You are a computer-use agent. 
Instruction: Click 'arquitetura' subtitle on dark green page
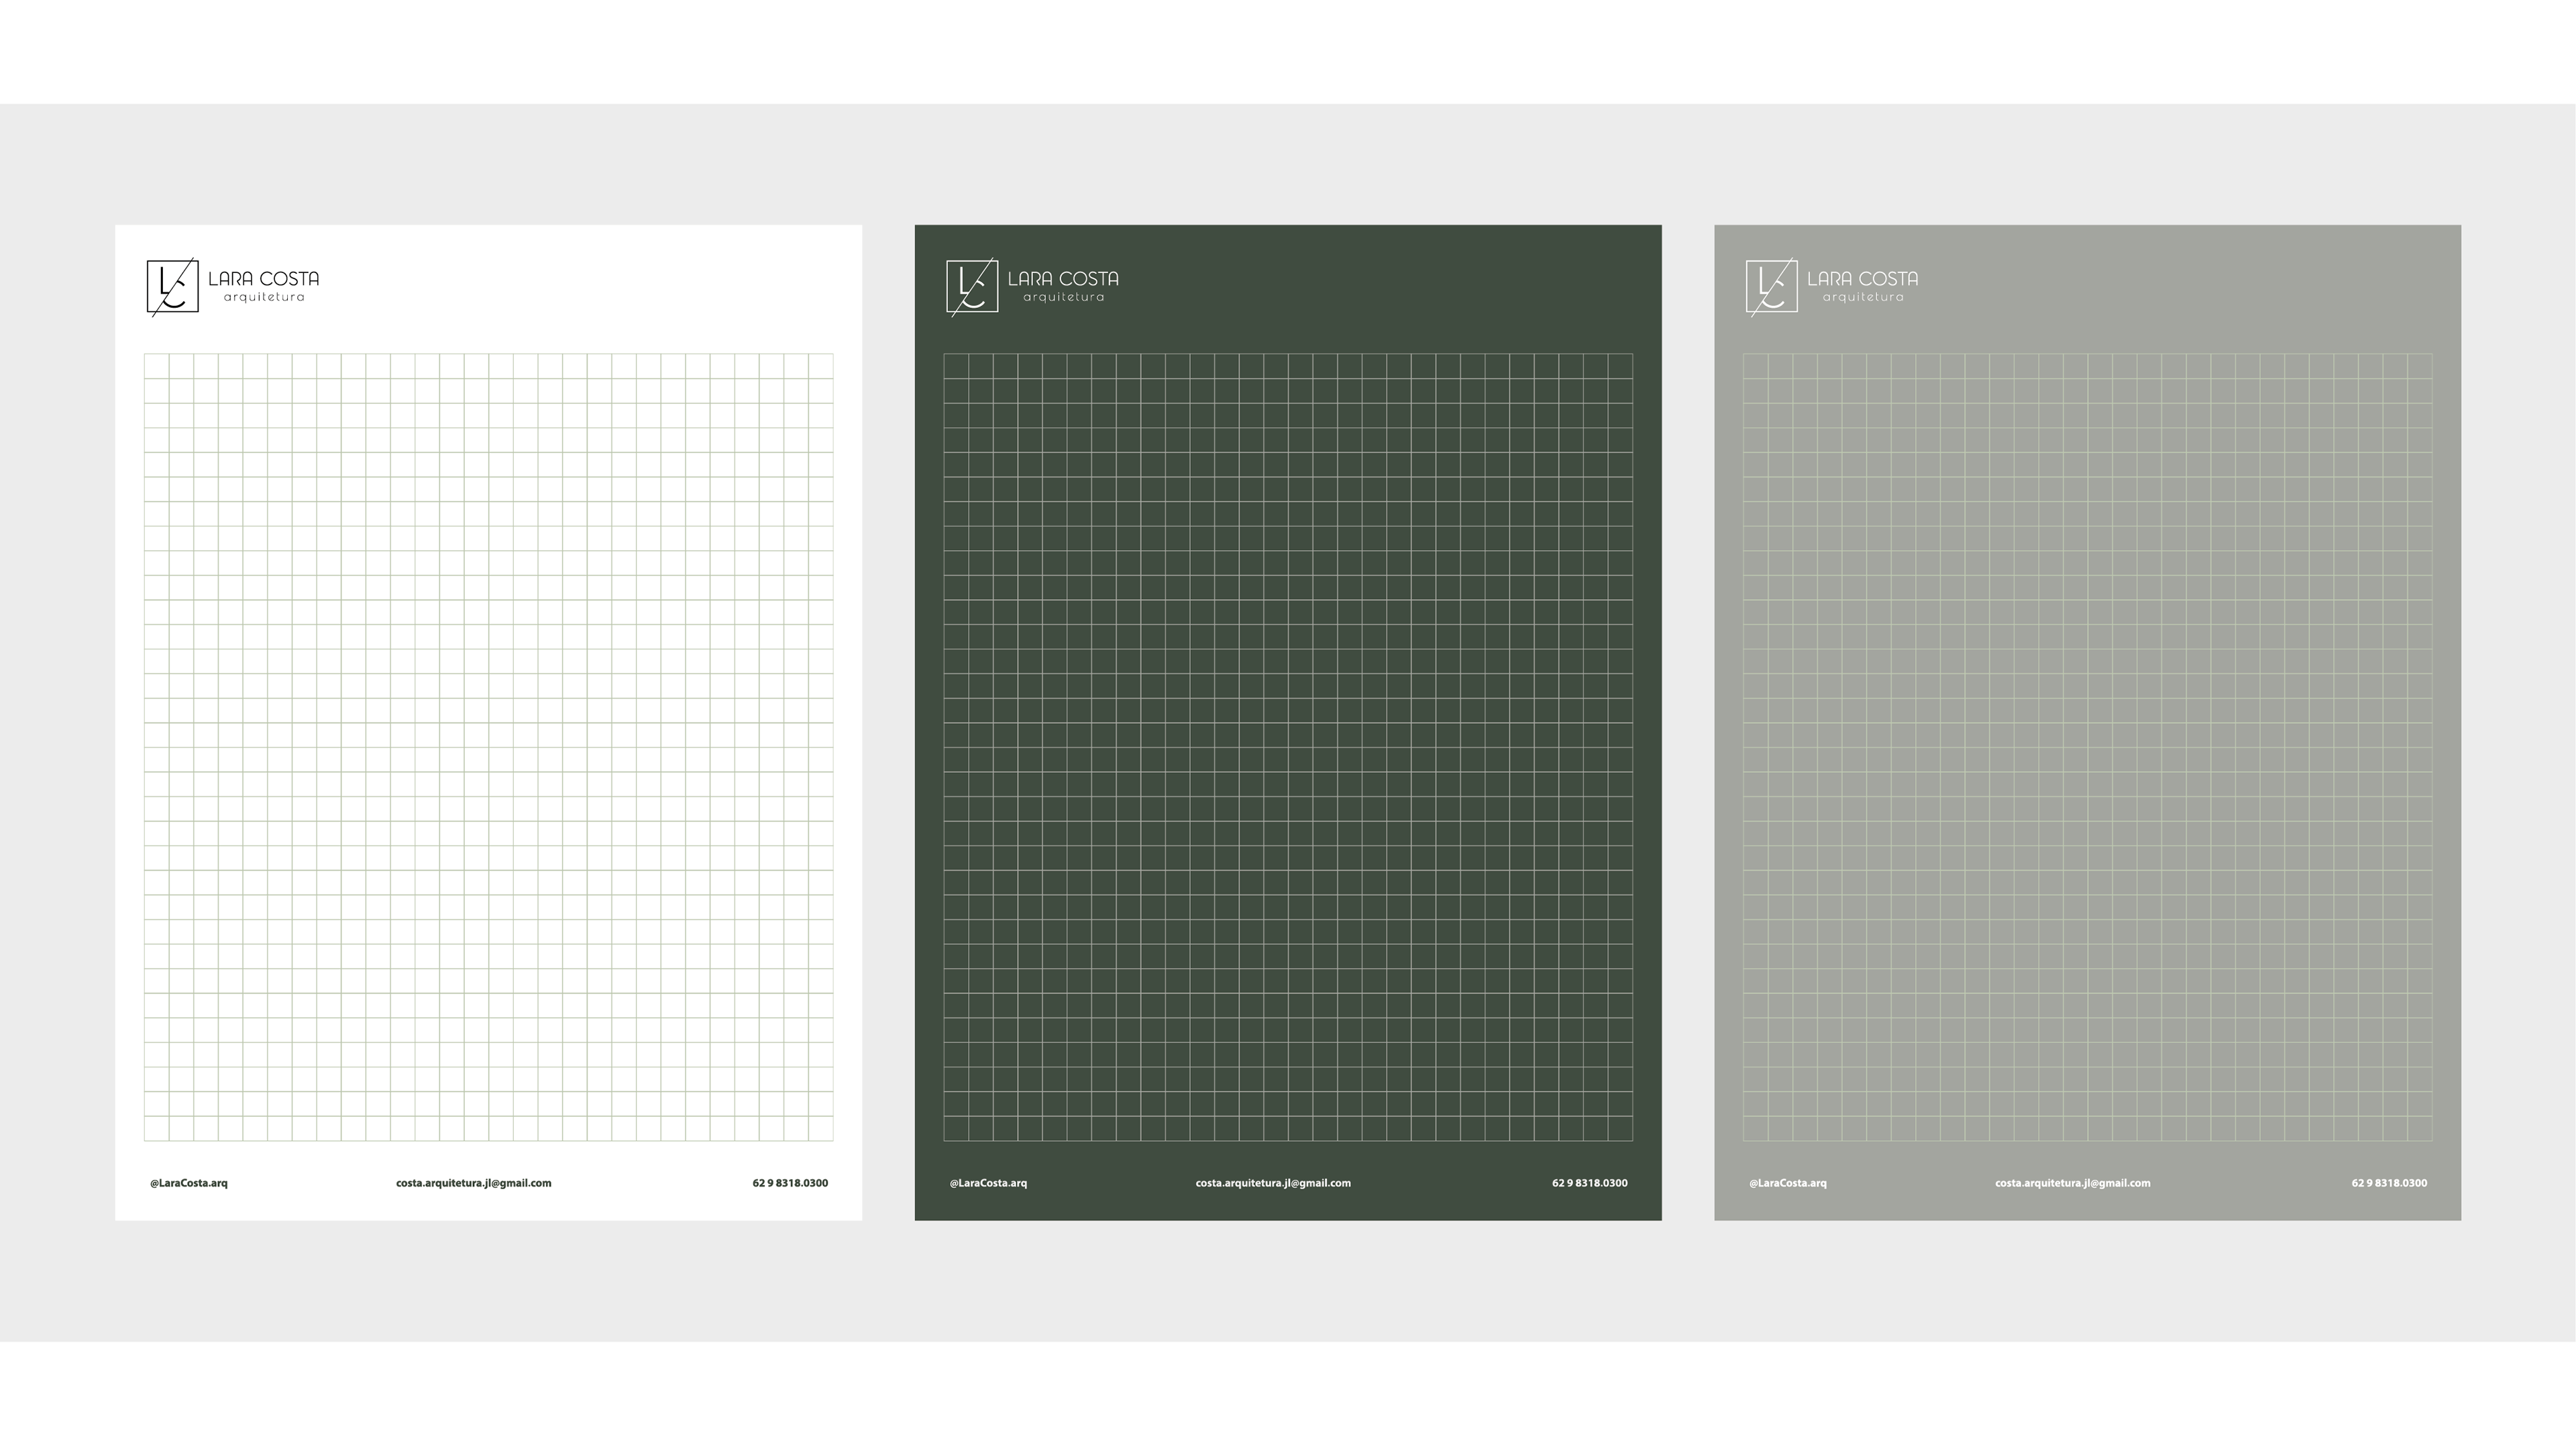click(x=1063, y=297)
